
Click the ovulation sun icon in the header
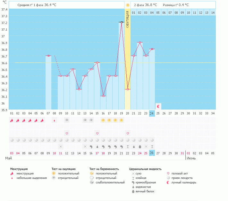[128, 5]
